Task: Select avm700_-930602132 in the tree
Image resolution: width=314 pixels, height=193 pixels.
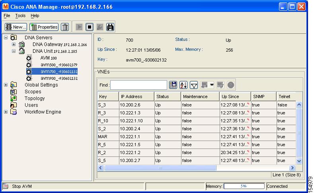Action: click(x=59, y=71)
